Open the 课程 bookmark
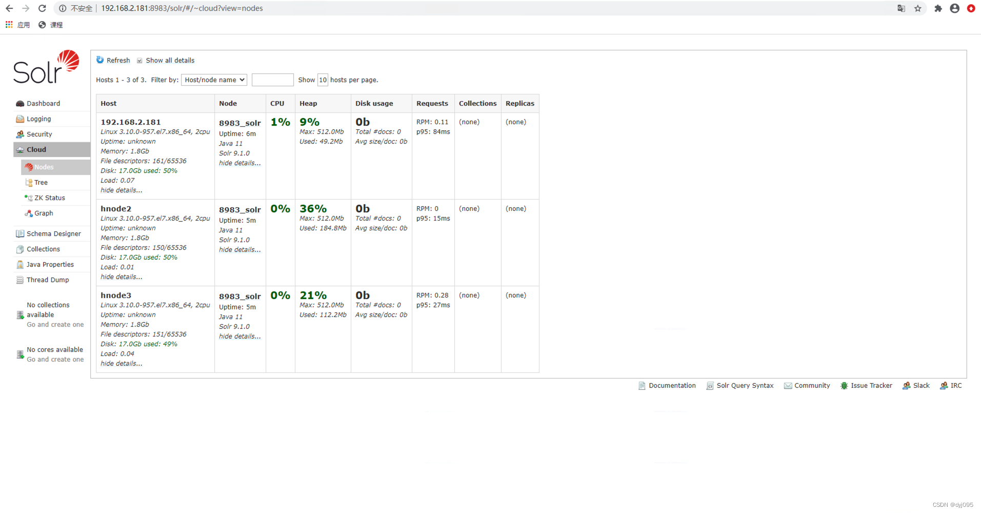981x513 pixels. [x=51, y=25]
